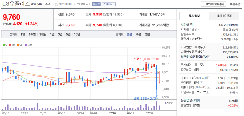
Task: Click the stock code 032640
Action: pyautogui.click(x=36, y=4)
